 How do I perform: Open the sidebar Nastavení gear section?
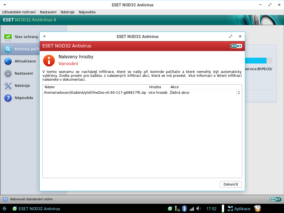(19, 73)
